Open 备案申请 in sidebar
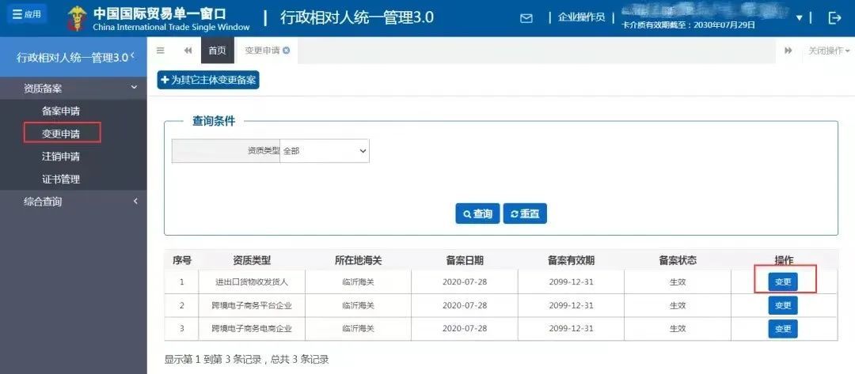This screenshot has height=374, width=855. 61,111
